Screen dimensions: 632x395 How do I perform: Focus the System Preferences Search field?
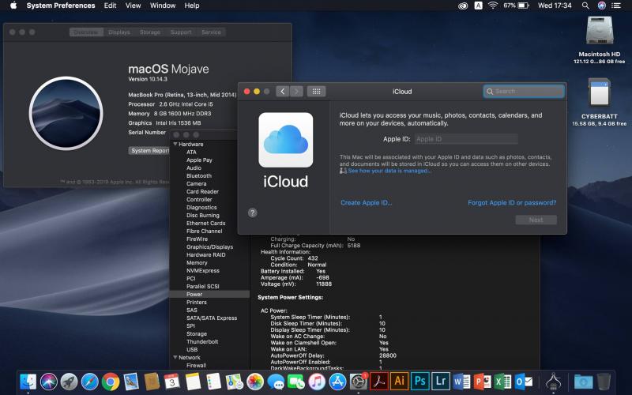pos(524,92)
